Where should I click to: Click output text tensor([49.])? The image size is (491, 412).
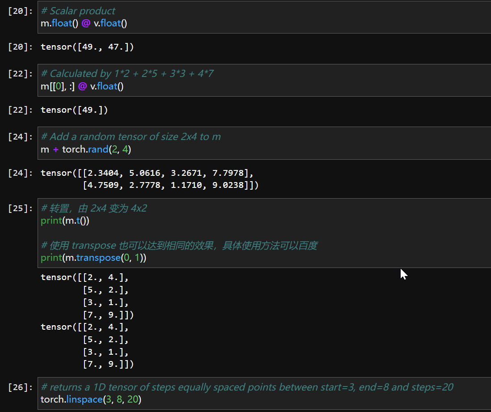pyautogui.click(x=74, y=110)
